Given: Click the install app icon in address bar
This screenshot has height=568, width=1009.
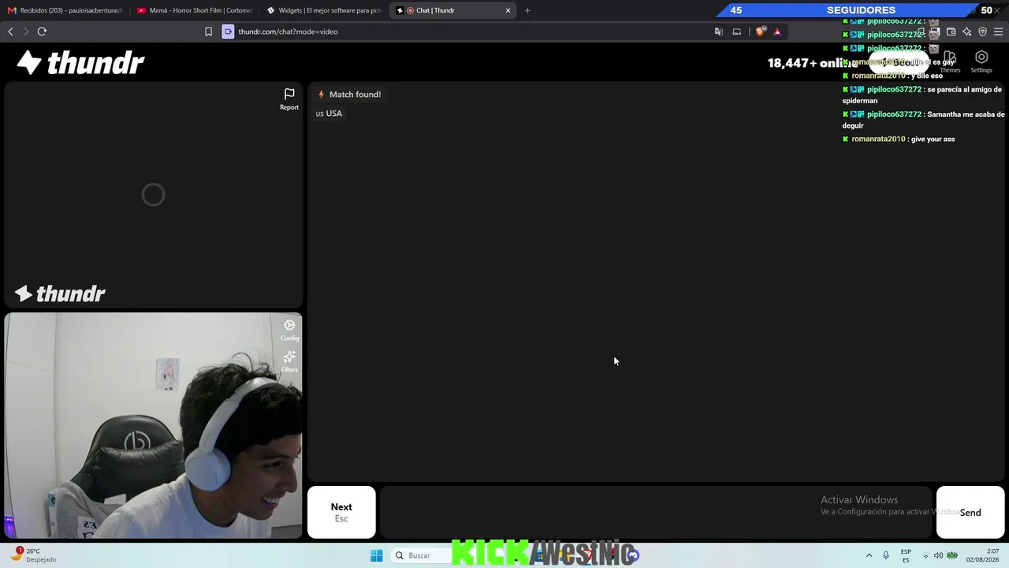Looking at the screenshot, I should point(737,32).
